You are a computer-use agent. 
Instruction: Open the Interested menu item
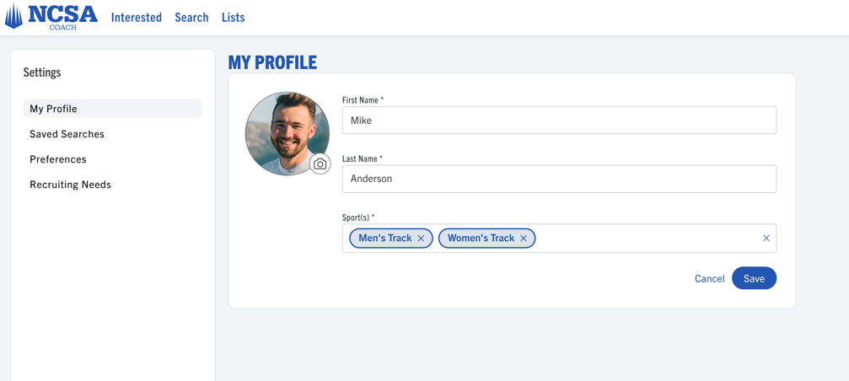coord(137,18)
